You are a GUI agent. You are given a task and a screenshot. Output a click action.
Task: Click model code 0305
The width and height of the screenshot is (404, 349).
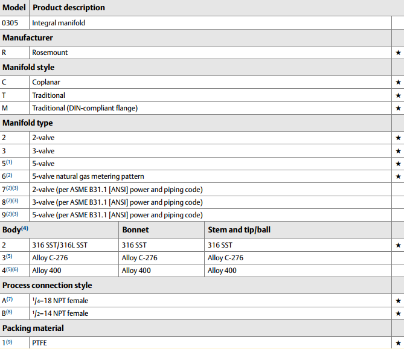[10, 23]
